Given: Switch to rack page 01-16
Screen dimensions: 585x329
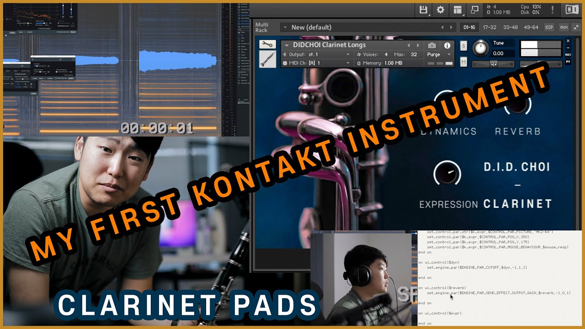Looking at the screenshot, I should [469, 27].
